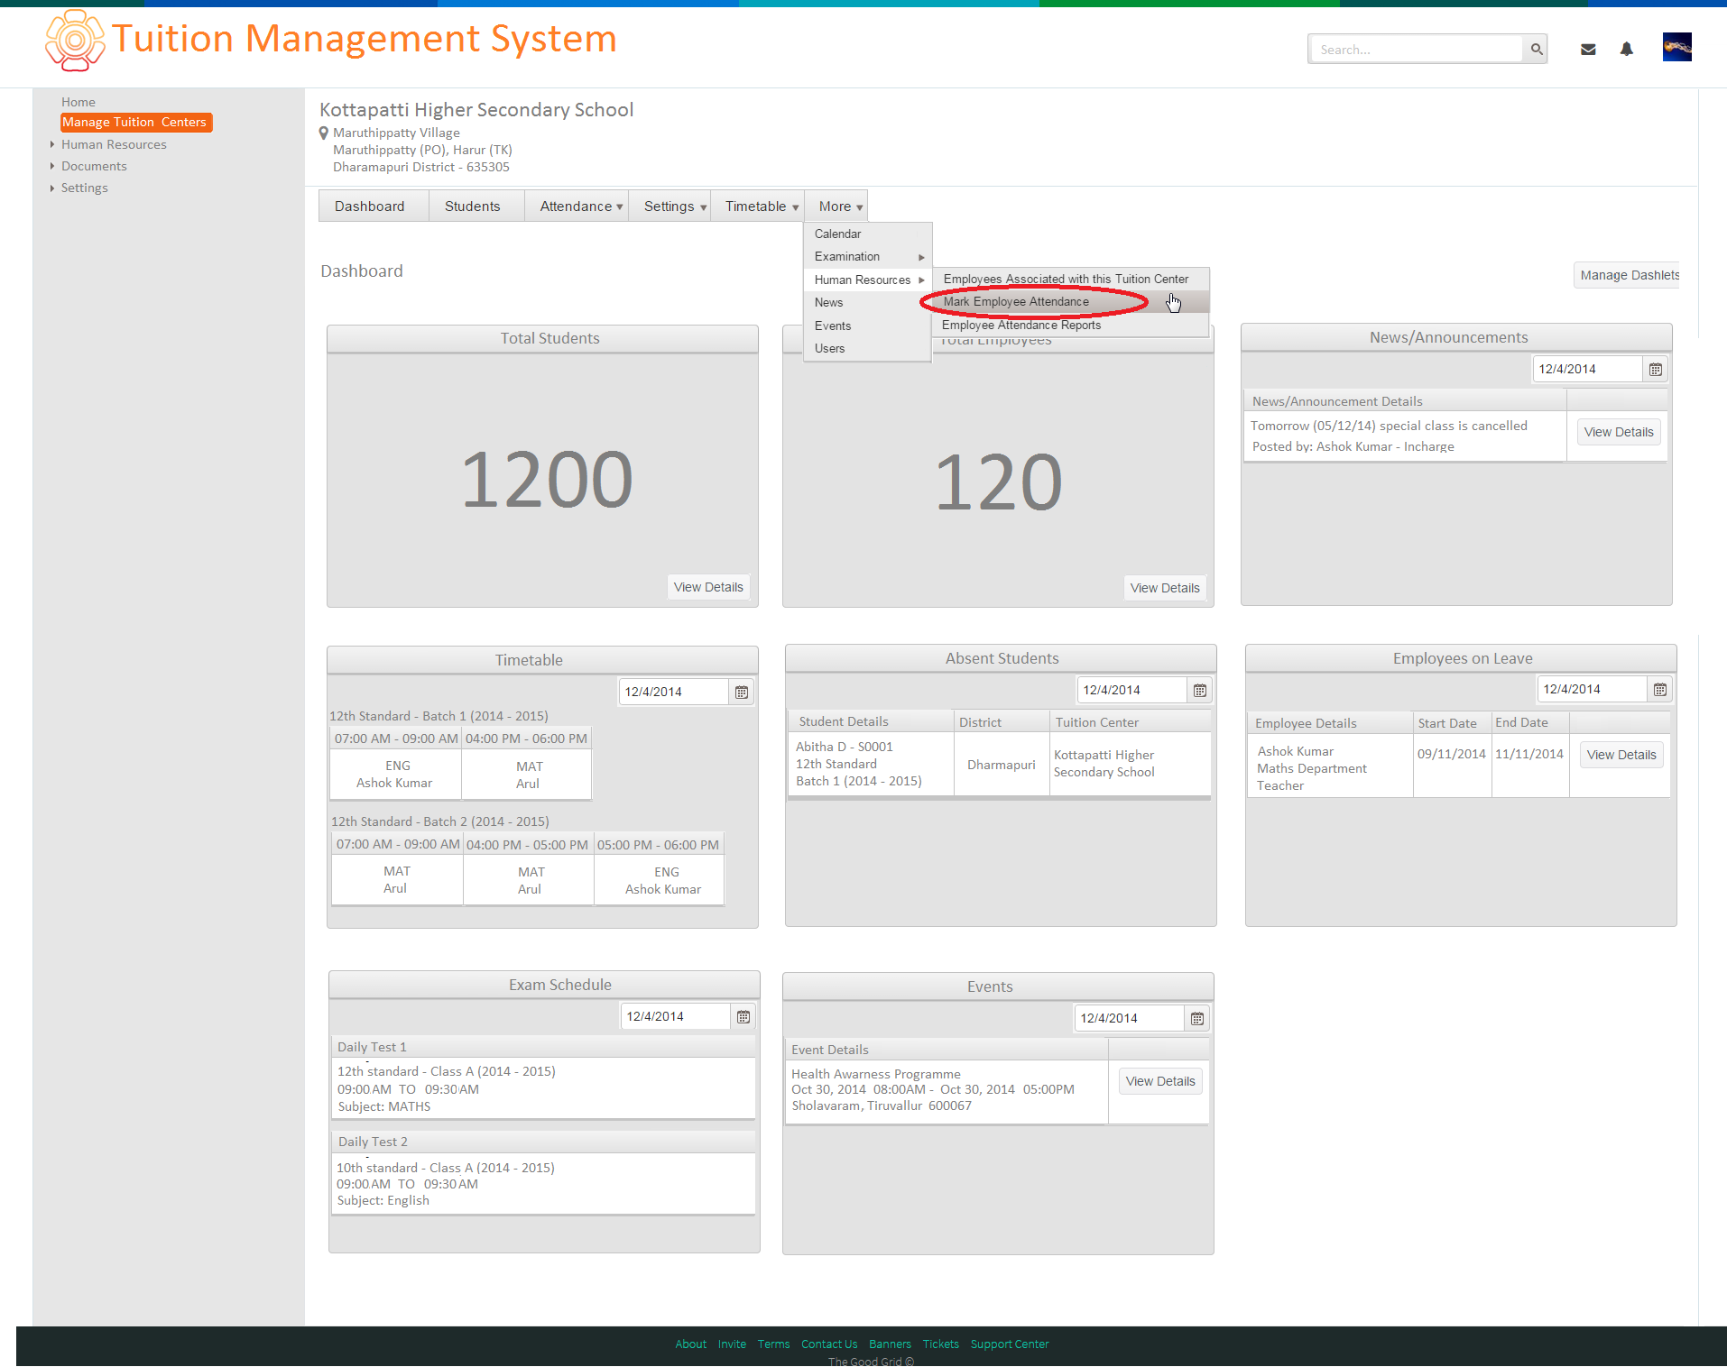Open the Attendance dropdown tab

pyautogui.click(x=580, y=206)
